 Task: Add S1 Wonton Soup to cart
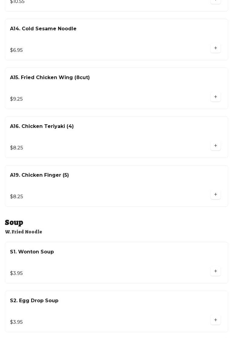(215, 271)
